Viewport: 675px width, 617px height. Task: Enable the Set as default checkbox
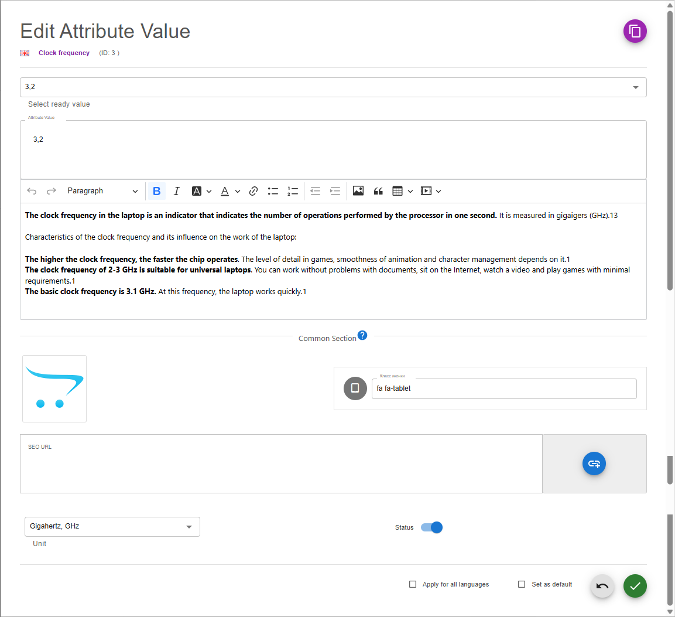pos(522,584)
